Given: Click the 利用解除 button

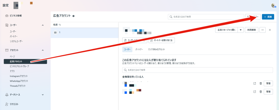Looking at the screenshot, I should pyautogui.click(x=251, y=30).
